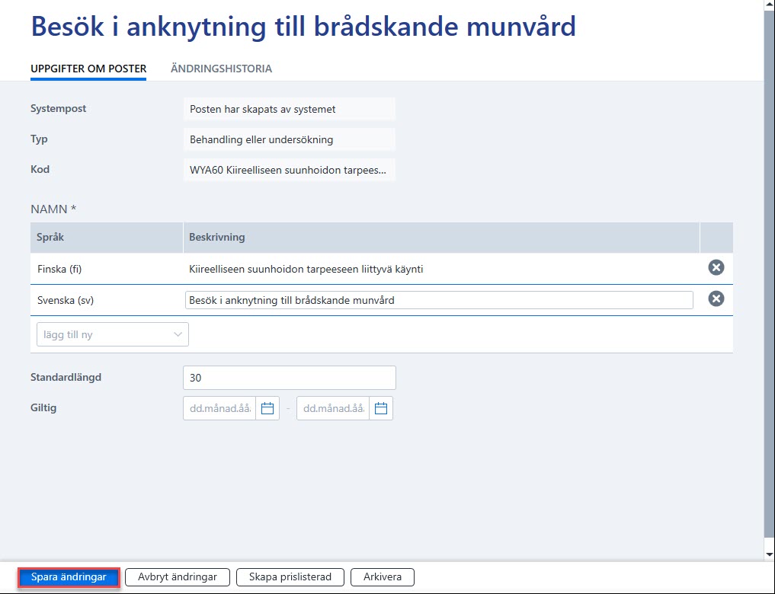The image size is (775, 594).
Task: Edit the Svenska description input field
Action: coord(439,300)
